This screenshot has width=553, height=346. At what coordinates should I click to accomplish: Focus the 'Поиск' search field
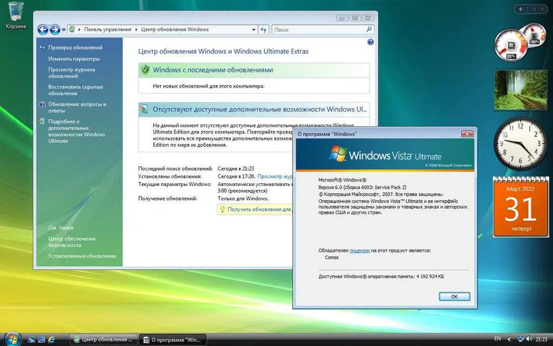coord(319,30)
